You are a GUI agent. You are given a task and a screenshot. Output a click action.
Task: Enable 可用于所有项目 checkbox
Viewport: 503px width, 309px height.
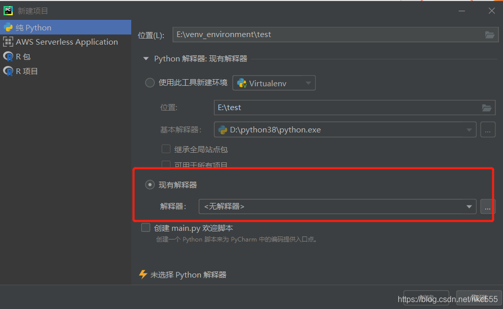coord(166,164)
